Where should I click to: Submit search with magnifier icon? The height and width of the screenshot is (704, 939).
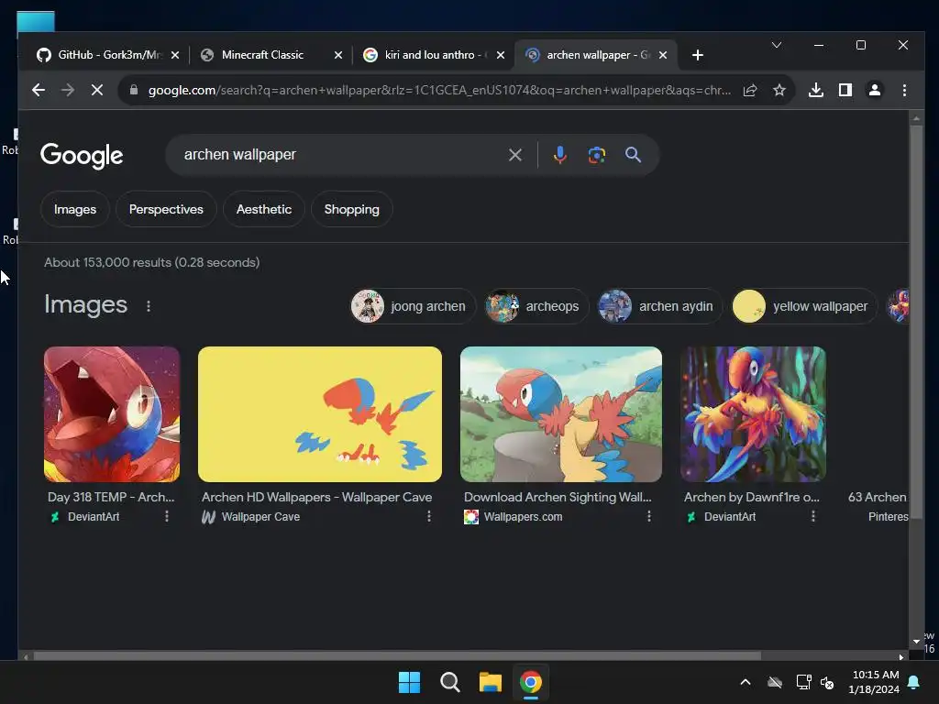click(x=633, y=155)
